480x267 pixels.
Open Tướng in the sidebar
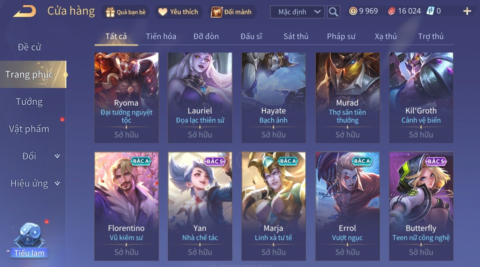29,102
